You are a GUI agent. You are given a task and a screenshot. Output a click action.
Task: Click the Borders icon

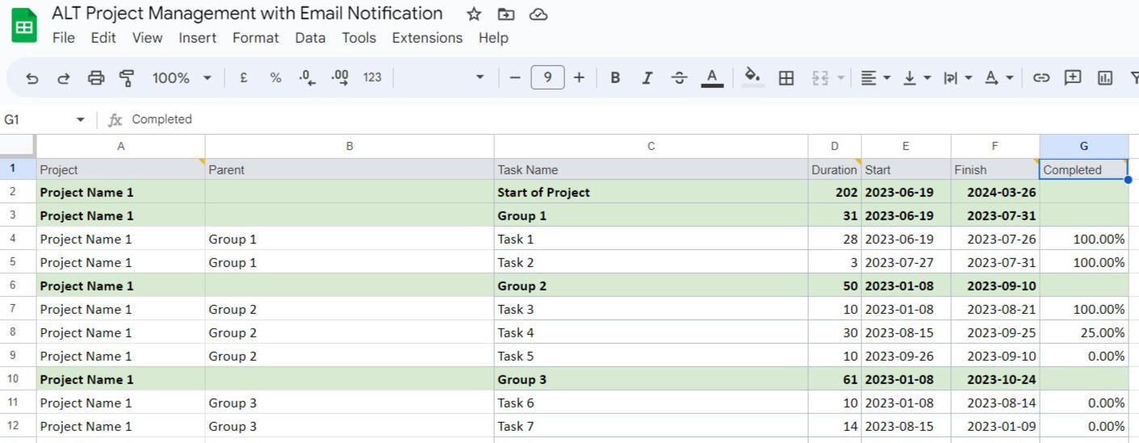(786, 78)
